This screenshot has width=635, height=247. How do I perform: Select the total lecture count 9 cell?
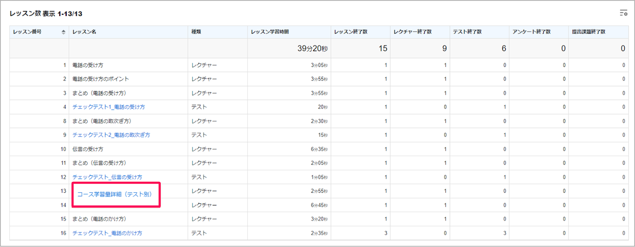coord(420,48)
